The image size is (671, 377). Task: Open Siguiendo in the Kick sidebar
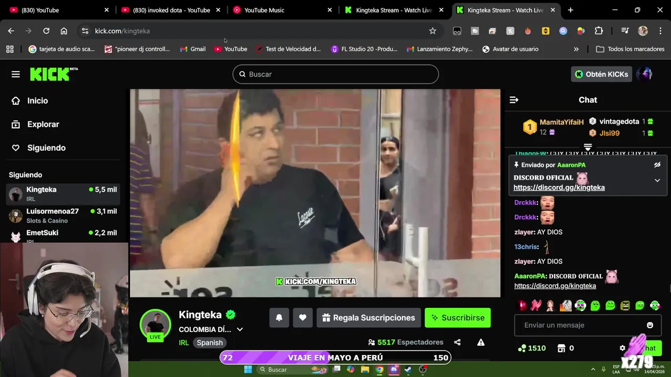point(46,148)
